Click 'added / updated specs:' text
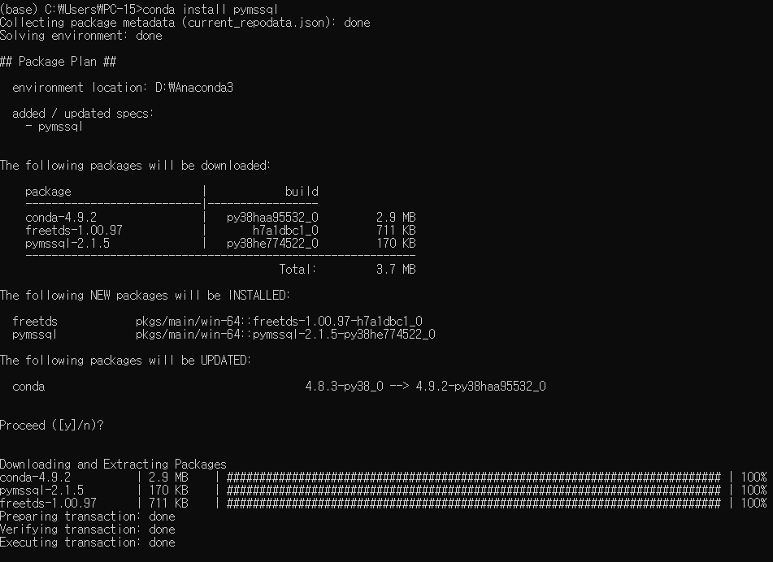 tap(83, 113)
